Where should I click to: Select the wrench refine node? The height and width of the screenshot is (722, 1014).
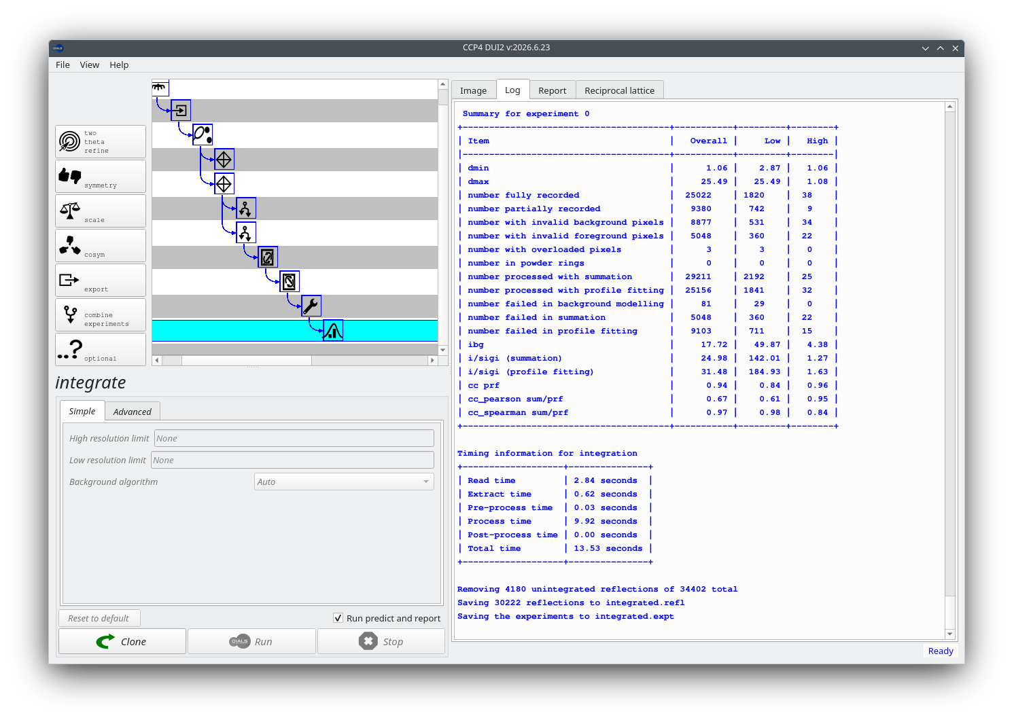(311, 306)
